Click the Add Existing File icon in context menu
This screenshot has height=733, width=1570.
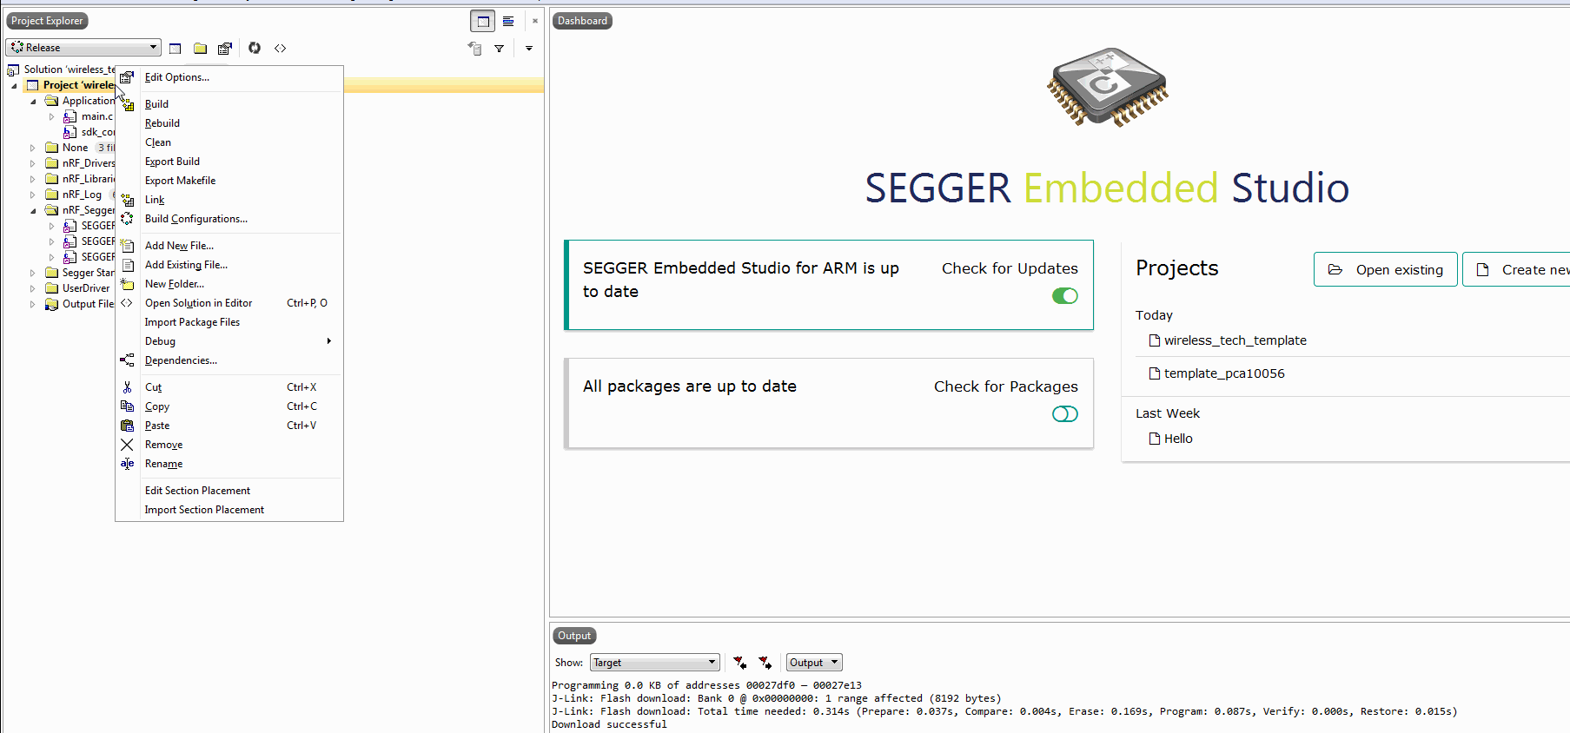(127, 265)
